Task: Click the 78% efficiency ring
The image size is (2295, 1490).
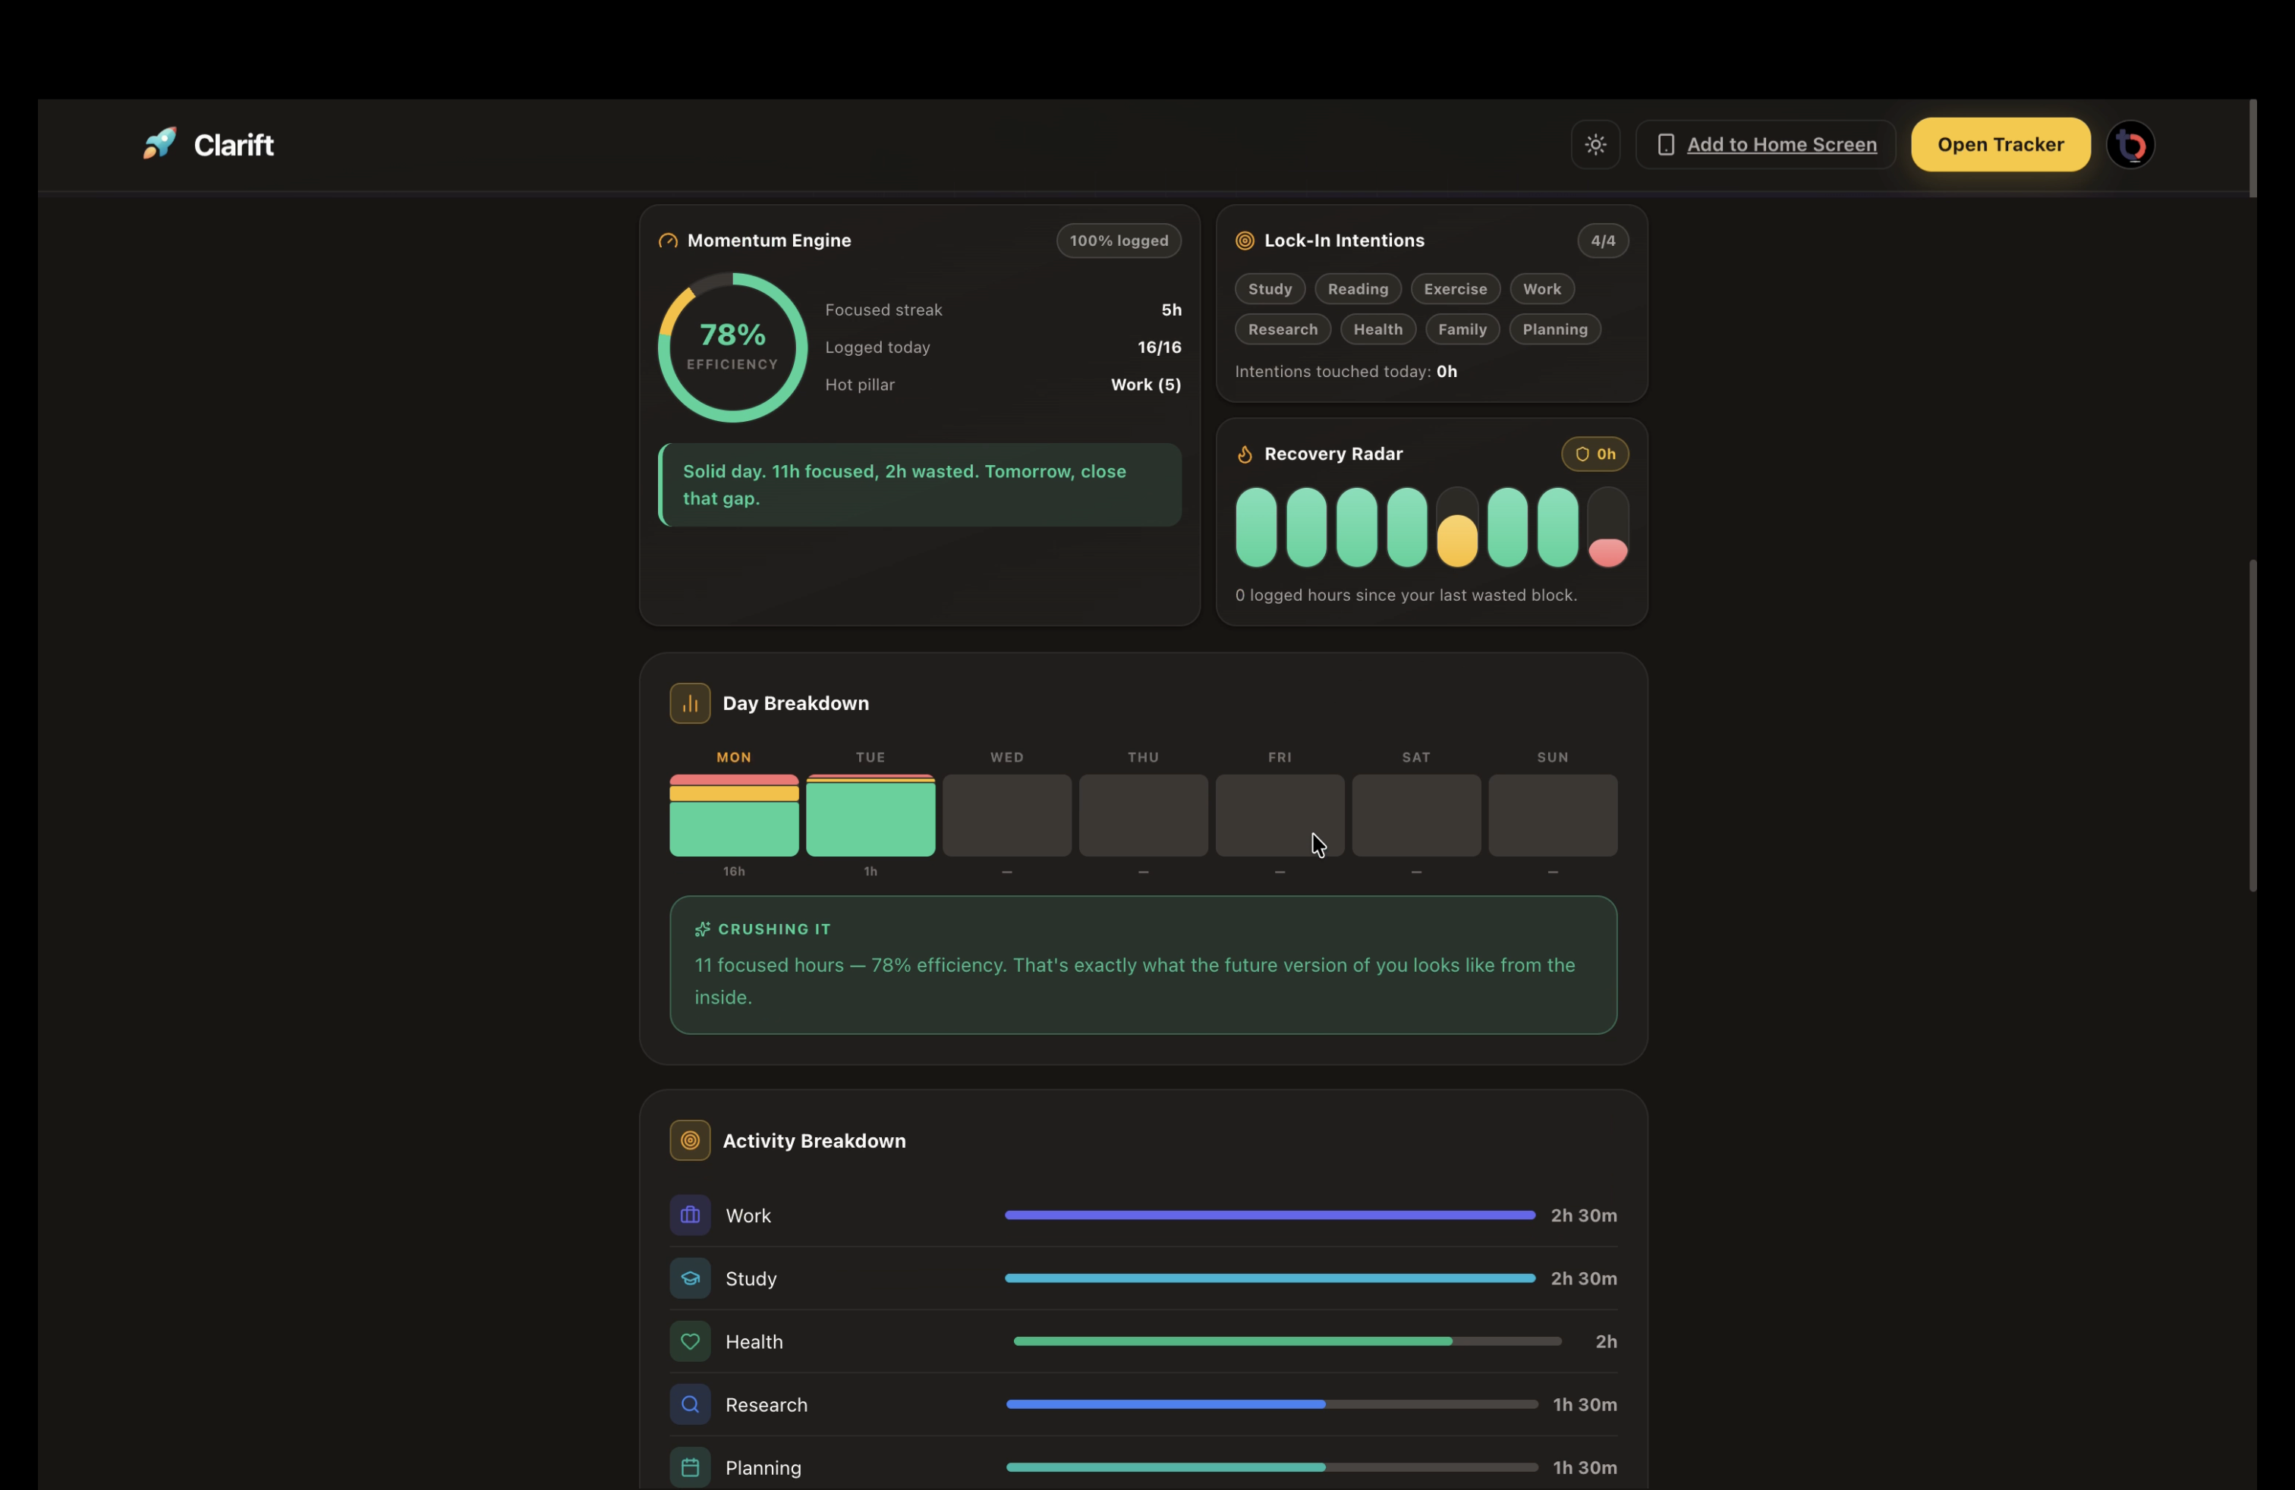Action: tap(732, 347)
